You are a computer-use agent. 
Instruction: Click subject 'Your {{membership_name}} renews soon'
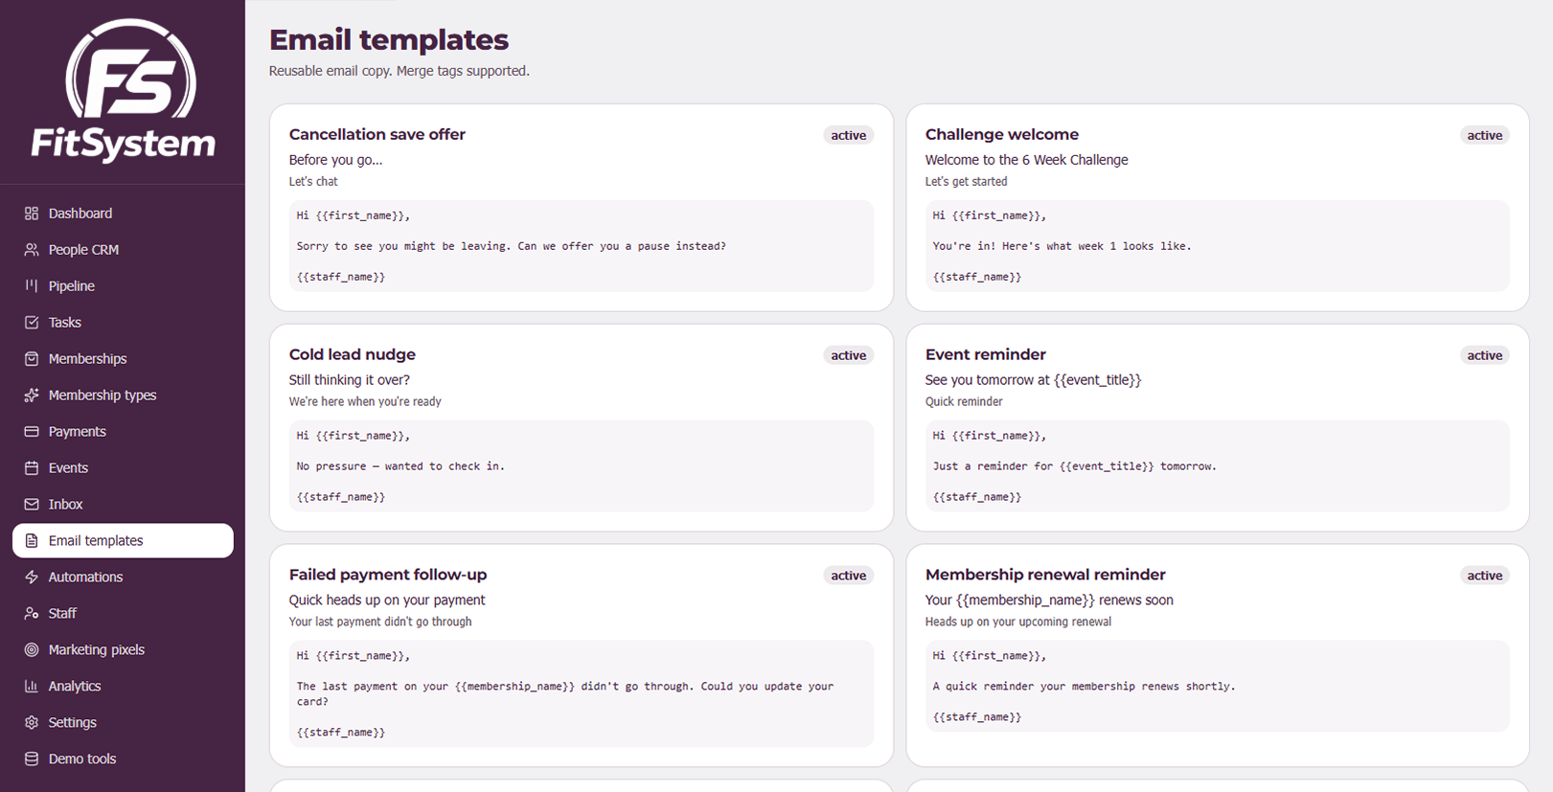coord(1049,600)
